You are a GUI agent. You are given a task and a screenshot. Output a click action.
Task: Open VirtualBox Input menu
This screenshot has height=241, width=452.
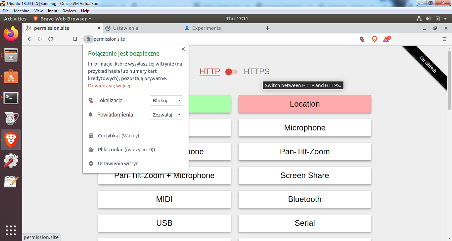point(52,11)
